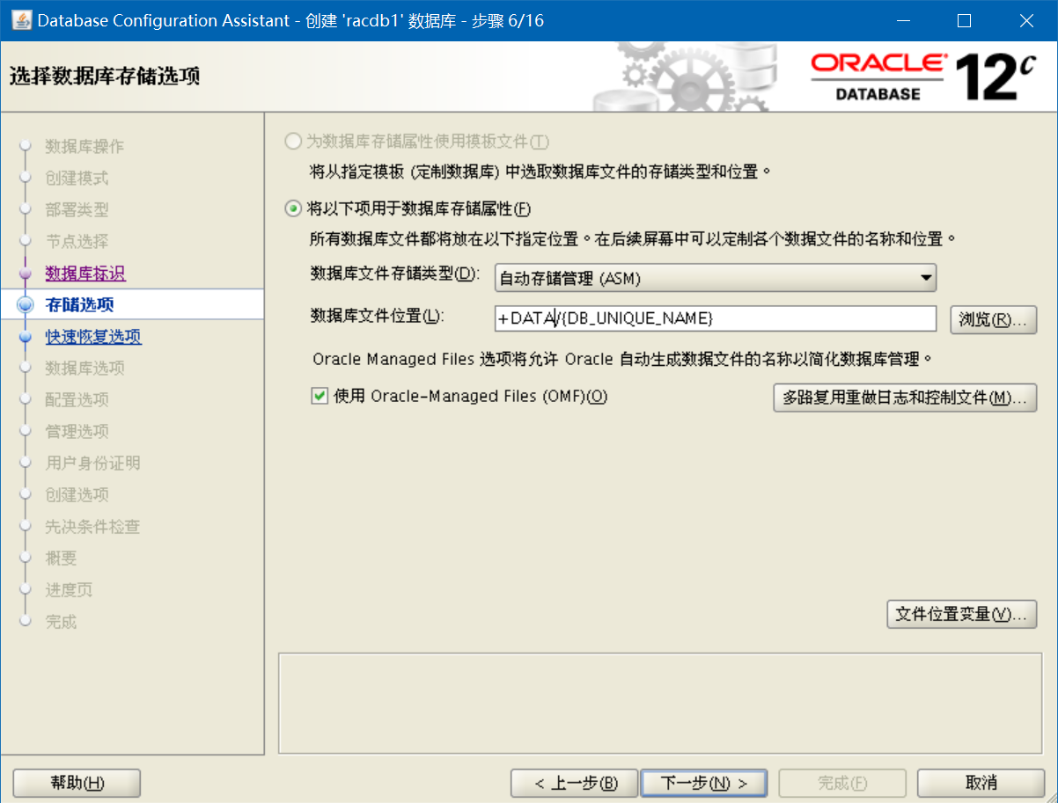Screen dimensions: 1058x803
Task: Click the Oracle Database 12c logo
Action: click(x=923, y=76)
